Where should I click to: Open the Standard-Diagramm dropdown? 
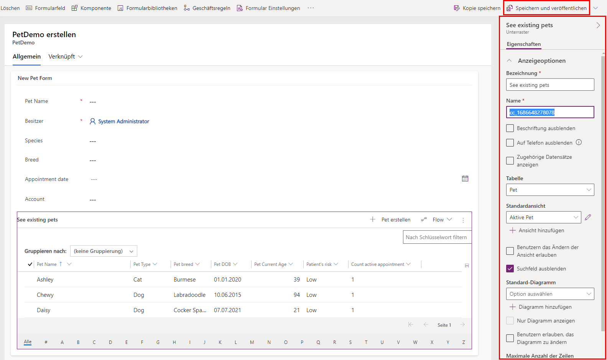[x=550, y=294]
